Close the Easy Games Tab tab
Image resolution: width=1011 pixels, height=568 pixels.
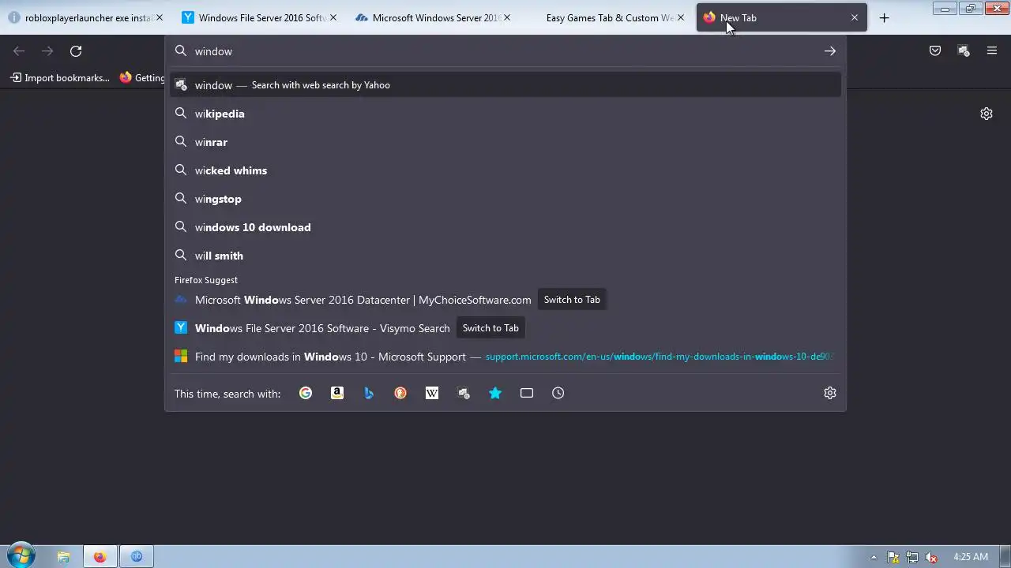tap(681, 17)
